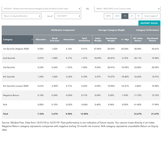Sort by the Category column header
Viewport: 162px width, 141px height.
(x=18, y=40)
